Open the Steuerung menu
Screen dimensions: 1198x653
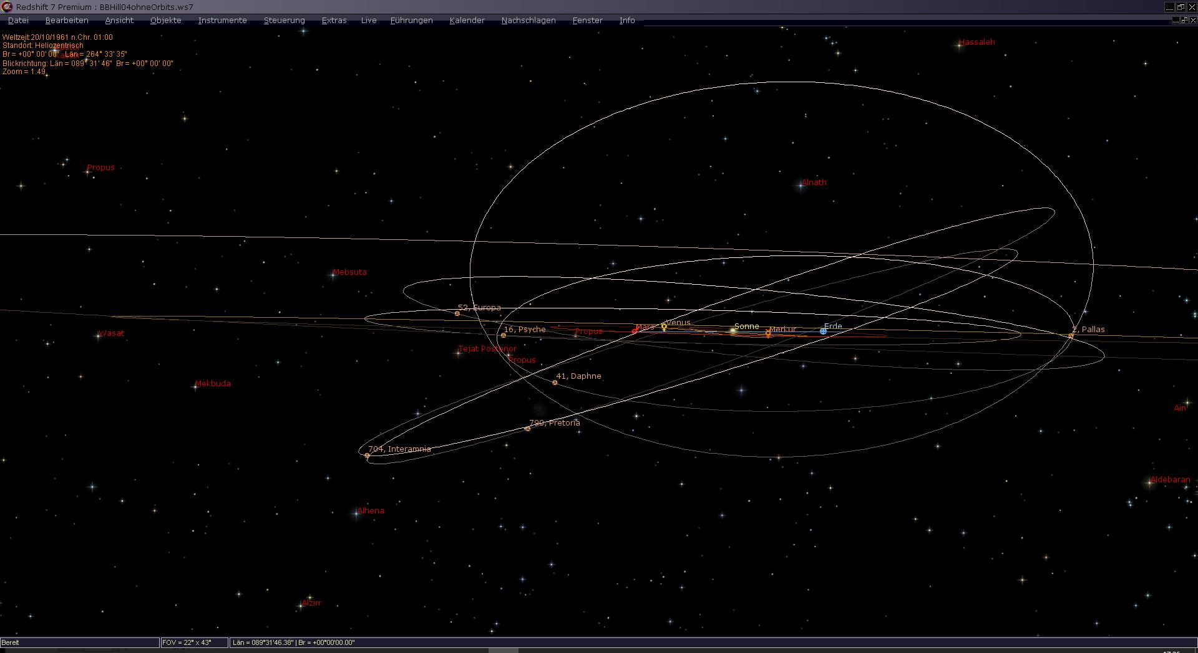(284, 21)
